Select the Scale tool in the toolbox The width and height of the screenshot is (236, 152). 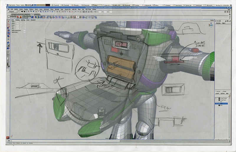pyautogui.click(x=8, y=36)
